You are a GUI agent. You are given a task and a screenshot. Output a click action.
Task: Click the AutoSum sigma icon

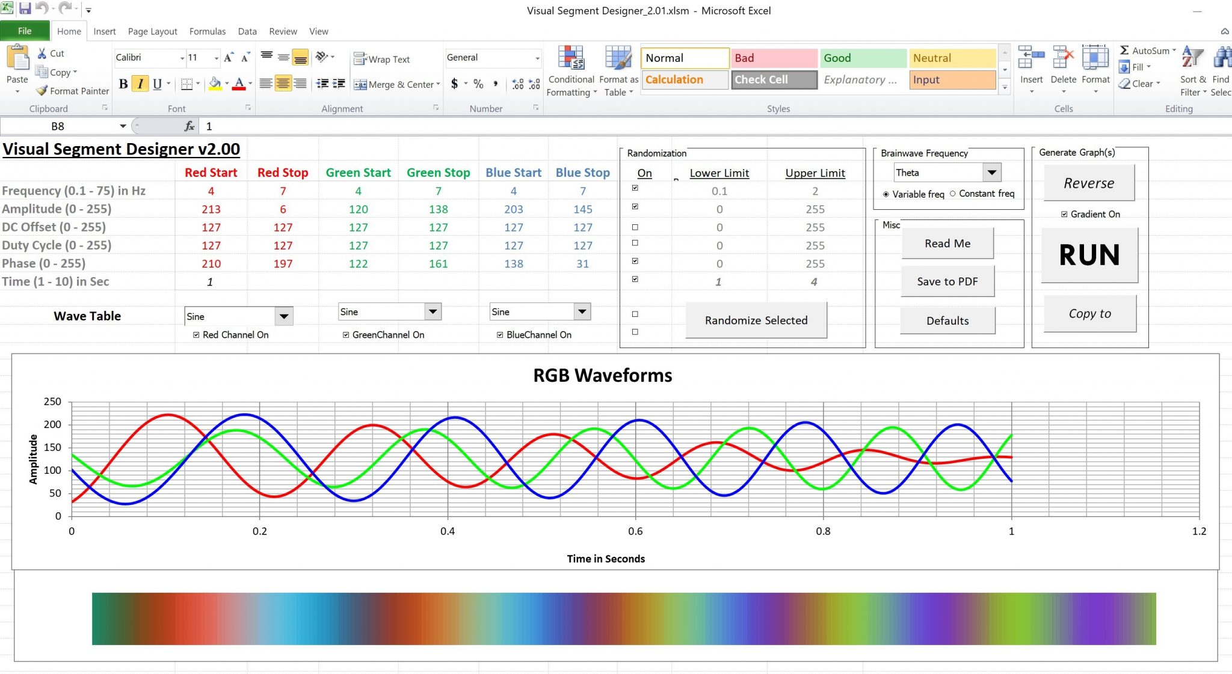point(1124,51)
